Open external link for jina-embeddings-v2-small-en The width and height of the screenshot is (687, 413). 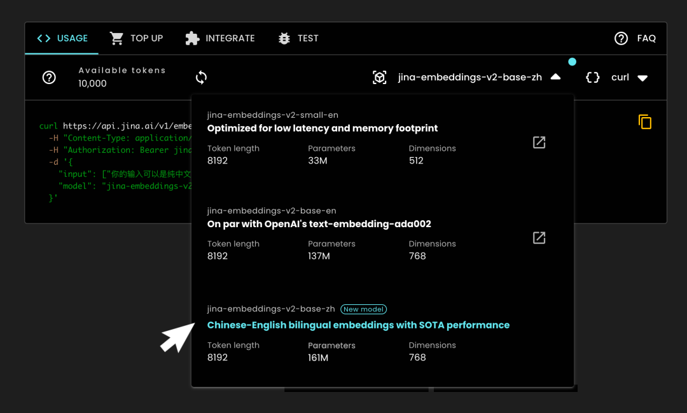point(539,143)
